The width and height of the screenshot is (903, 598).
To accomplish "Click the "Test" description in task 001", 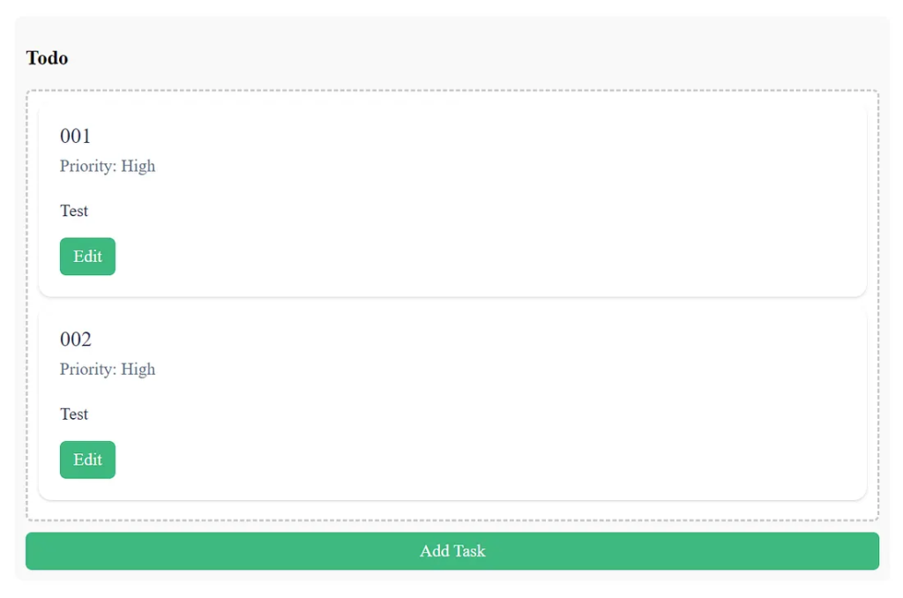I will [x=74, y=211].
